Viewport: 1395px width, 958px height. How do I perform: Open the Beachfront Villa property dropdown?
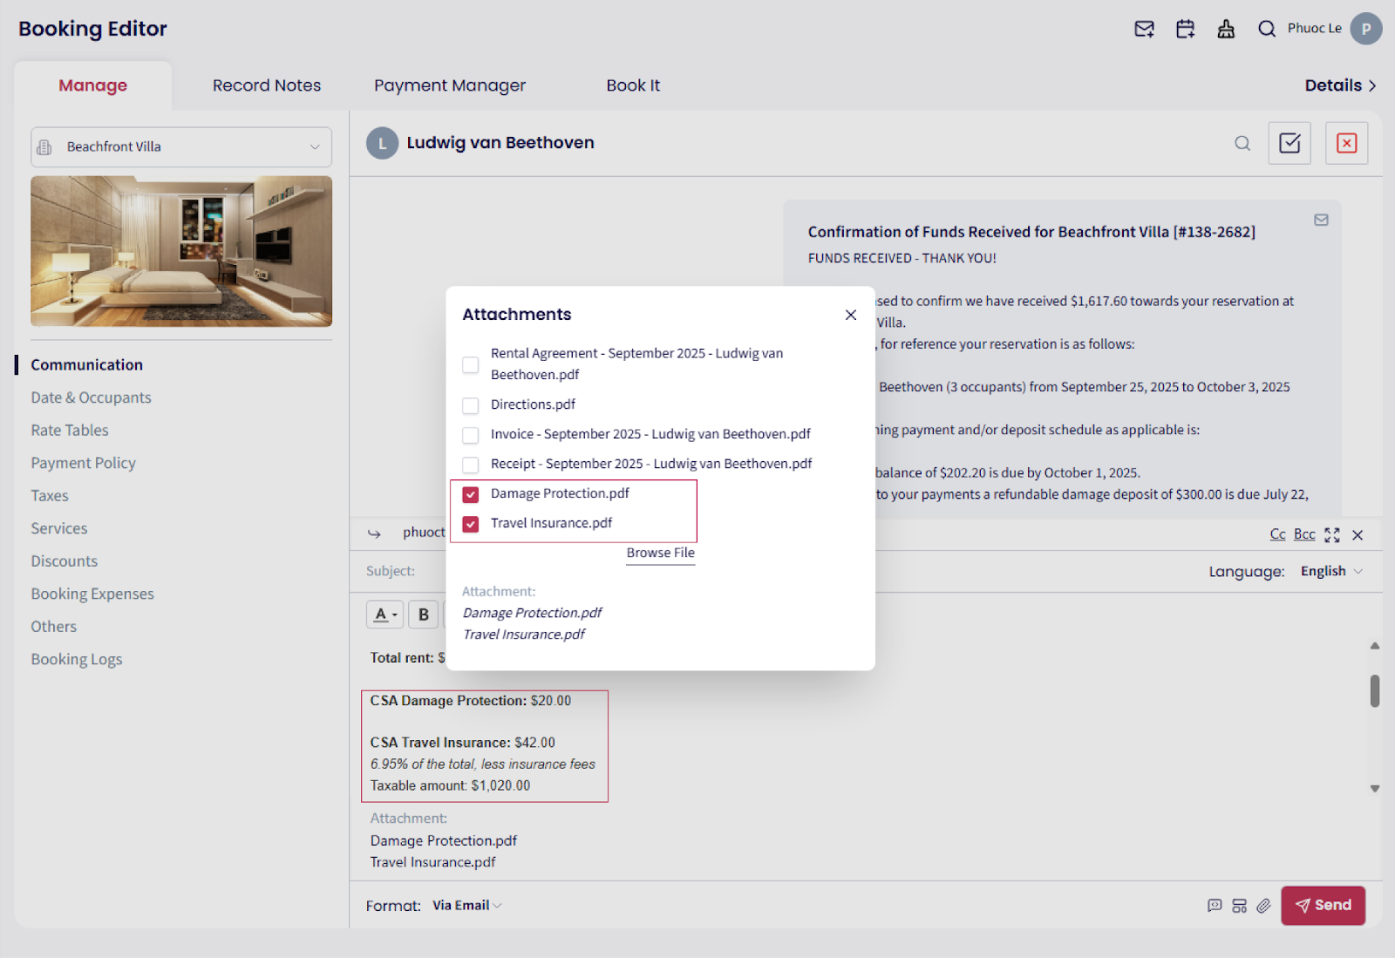(x=181, y=147)
